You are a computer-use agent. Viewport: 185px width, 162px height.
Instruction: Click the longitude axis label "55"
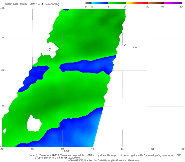(153, 149)
